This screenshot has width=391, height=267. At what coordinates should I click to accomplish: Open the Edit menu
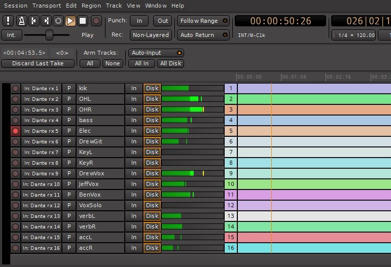71,6
